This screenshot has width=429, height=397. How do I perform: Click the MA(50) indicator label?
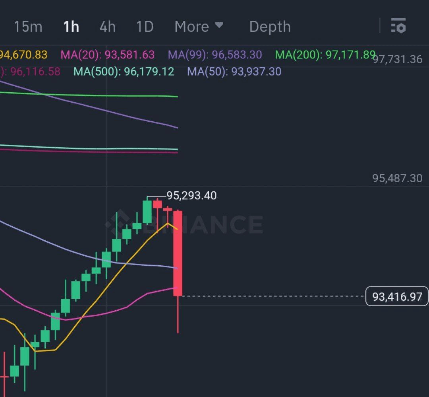tap(234, 72)
